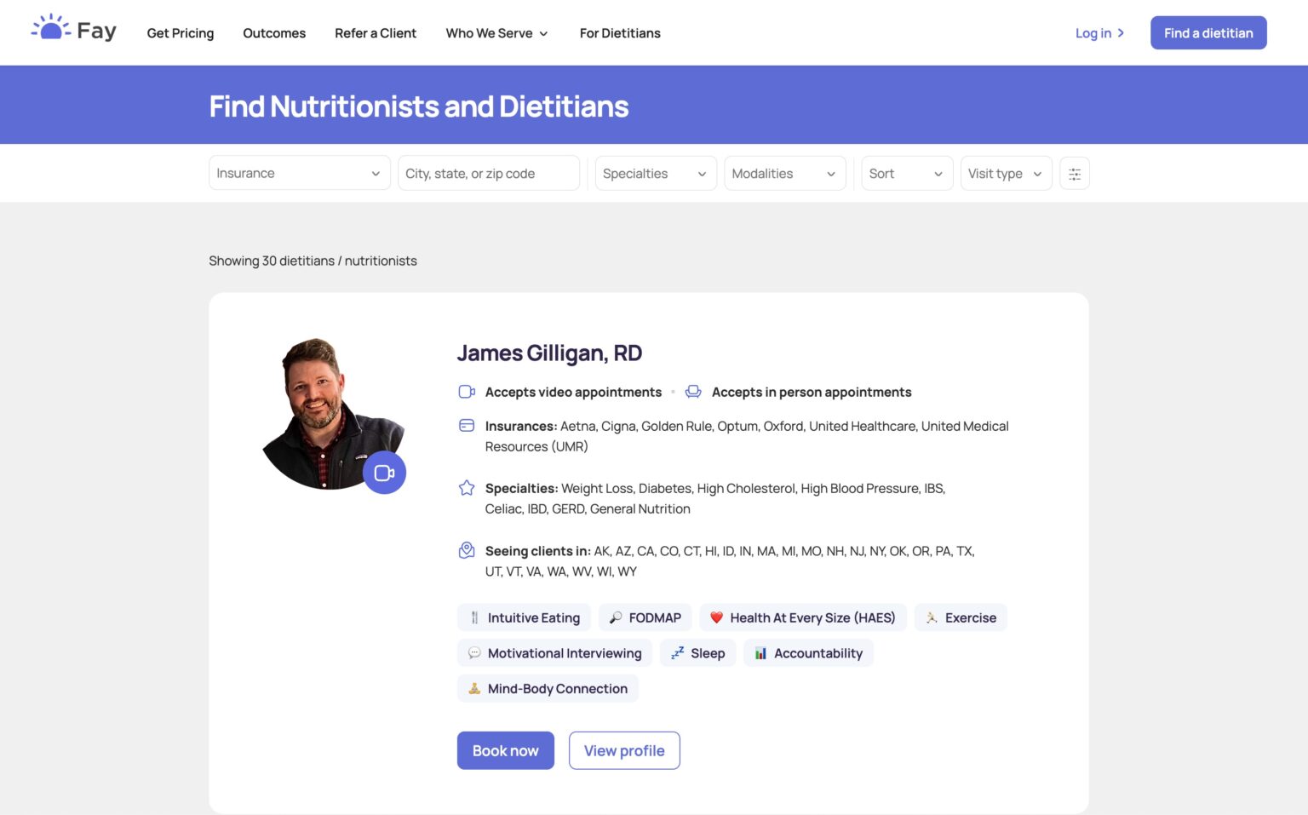The height and width of the screenshot is (815, 1308).
Task: Click the Fay sun logo
Action: point(51,29)
